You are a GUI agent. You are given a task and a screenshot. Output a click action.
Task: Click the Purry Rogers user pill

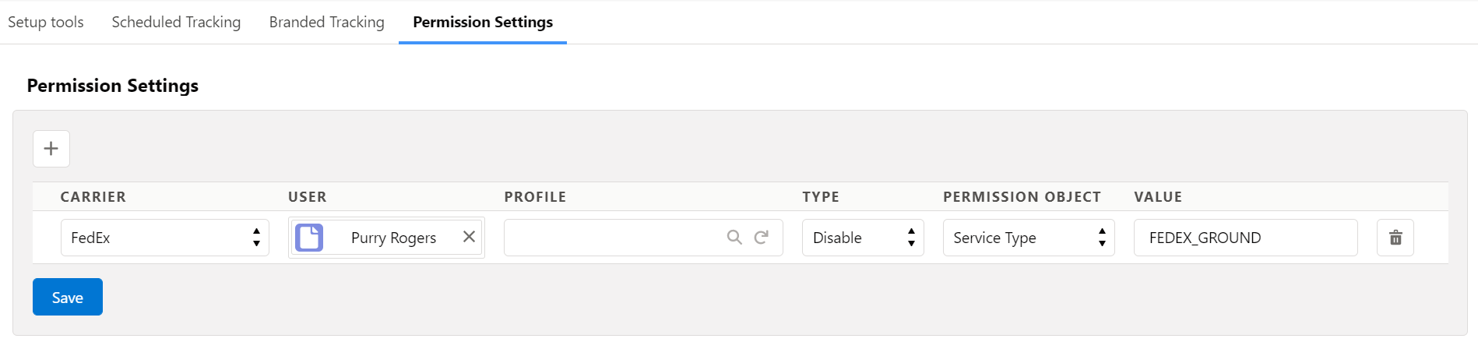click(386, 238)
